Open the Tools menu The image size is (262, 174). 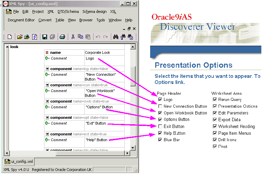tap(101, 20)
